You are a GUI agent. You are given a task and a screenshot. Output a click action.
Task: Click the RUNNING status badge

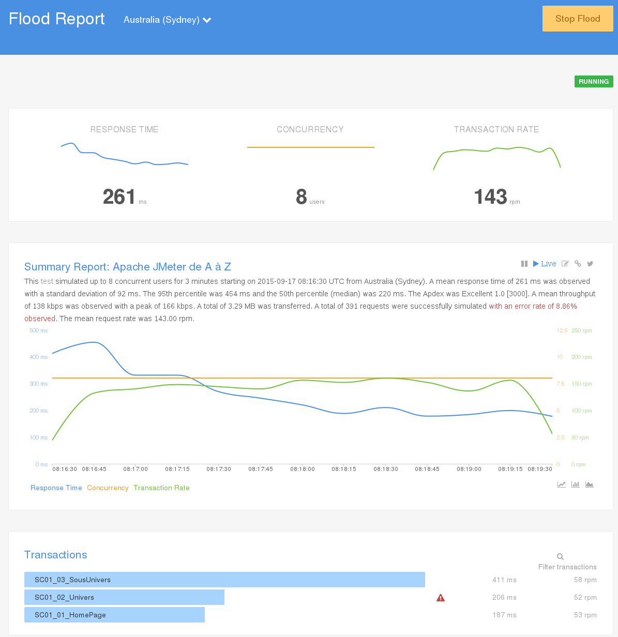click(593, 81)
